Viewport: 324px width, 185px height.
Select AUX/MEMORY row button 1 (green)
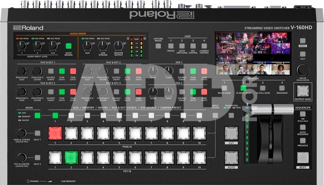[55, 116]
